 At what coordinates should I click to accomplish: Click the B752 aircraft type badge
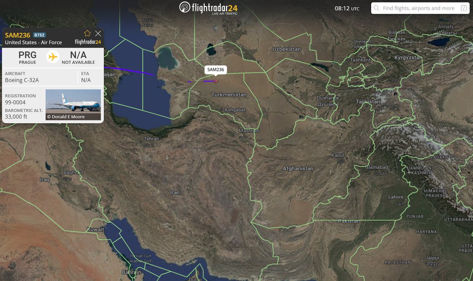point(39,35)
